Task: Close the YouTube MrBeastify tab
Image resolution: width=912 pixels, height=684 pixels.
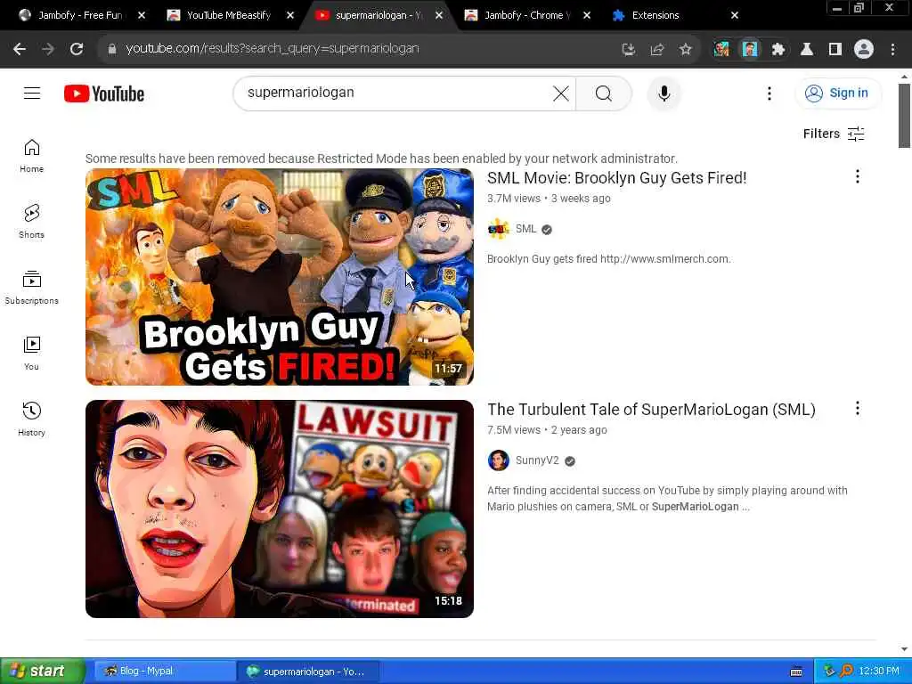Action: click(290, 15)
